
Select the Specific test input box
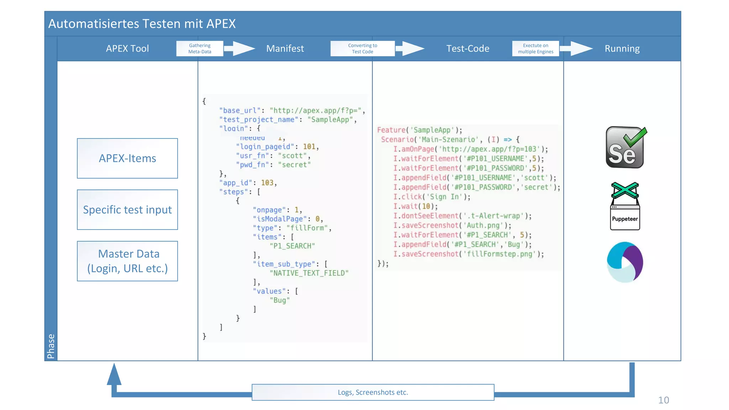(x=127, y=210)
